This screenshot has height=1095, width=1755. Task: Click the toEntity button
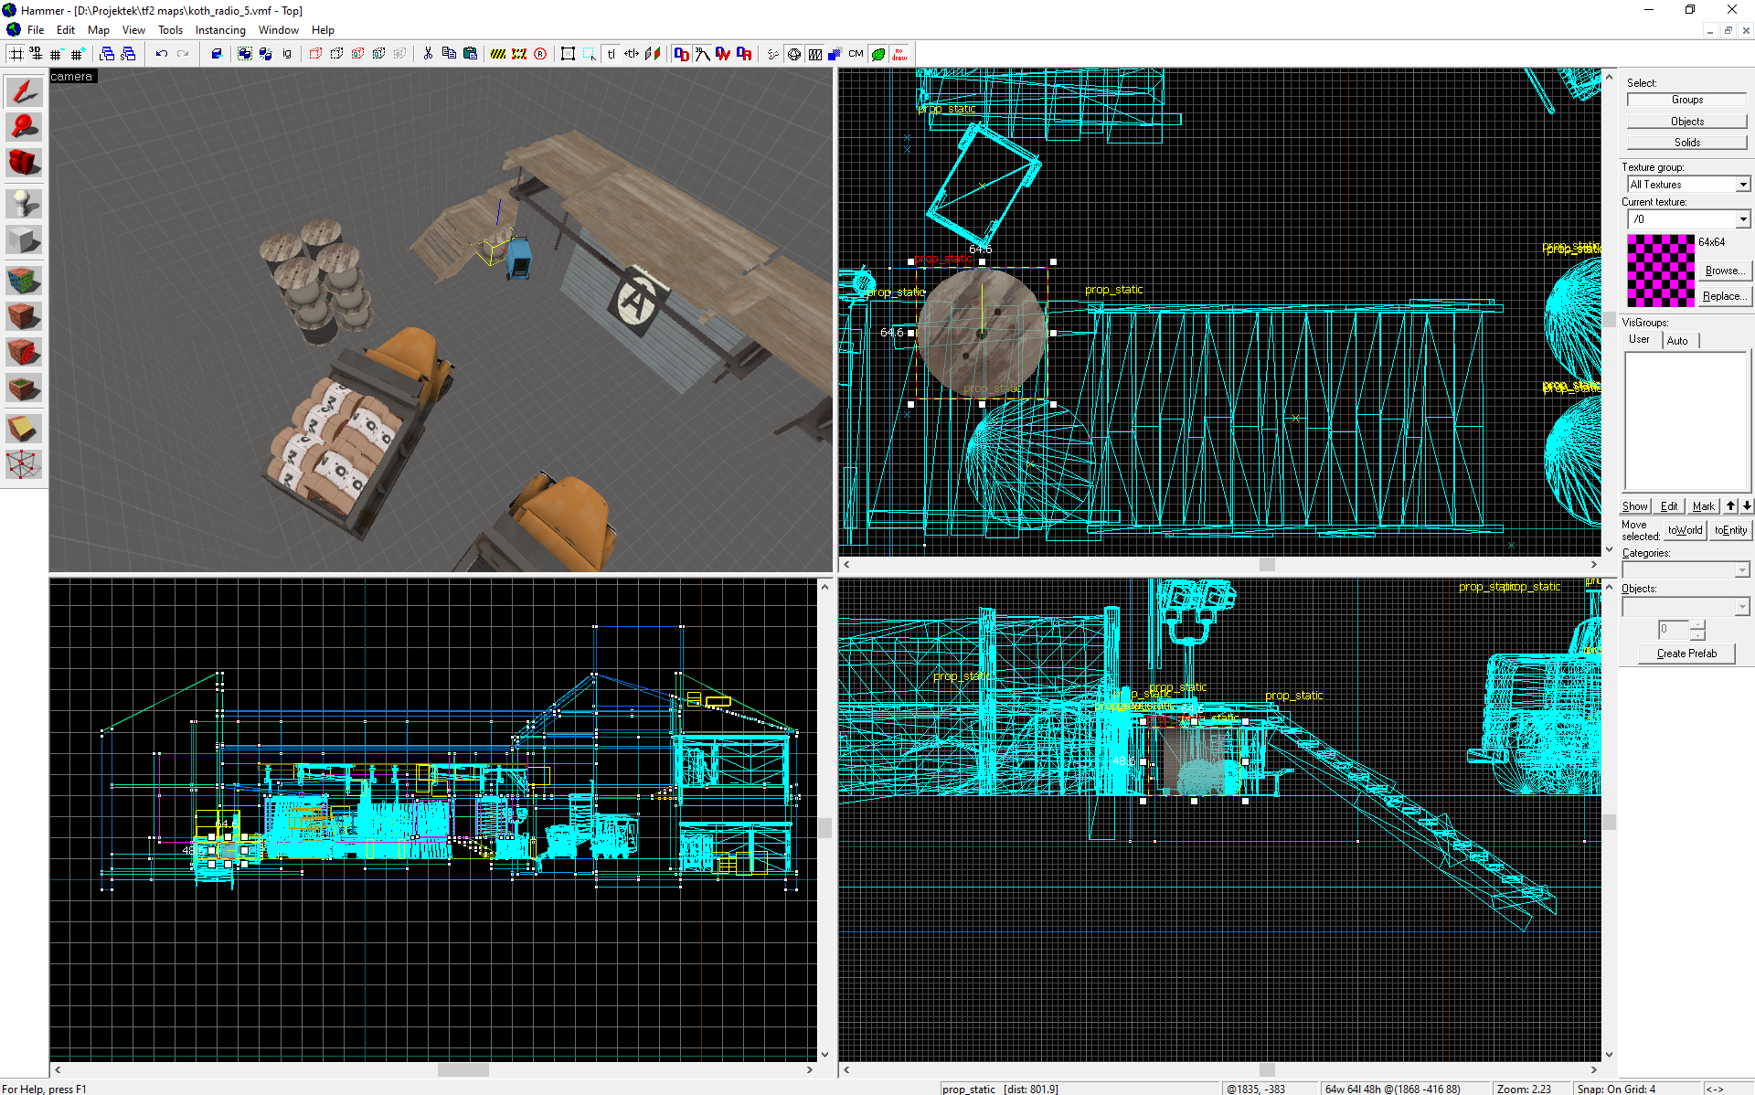[x=1730, y=530]
